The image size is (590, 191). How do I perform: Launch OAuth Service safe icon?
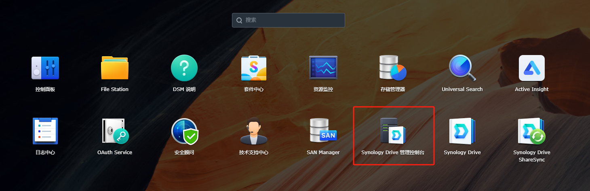(115, 131)
